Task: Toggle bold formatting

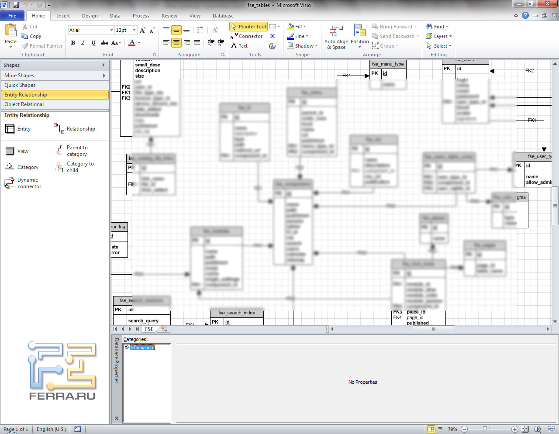Action: 73,43
